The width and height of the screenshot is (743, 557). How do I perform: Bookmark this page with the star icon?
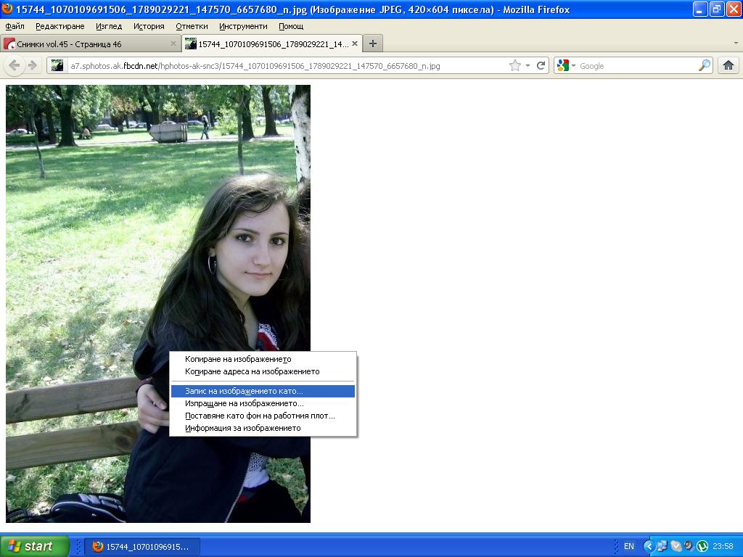(x=514, y=66)
